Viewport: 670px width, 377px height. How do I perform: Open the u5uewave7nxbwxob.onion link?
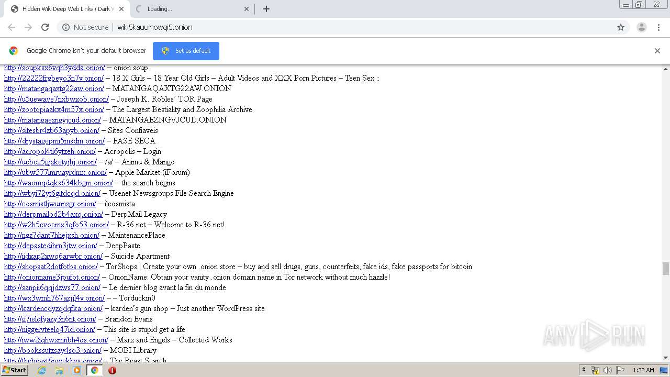pos(57,99)
